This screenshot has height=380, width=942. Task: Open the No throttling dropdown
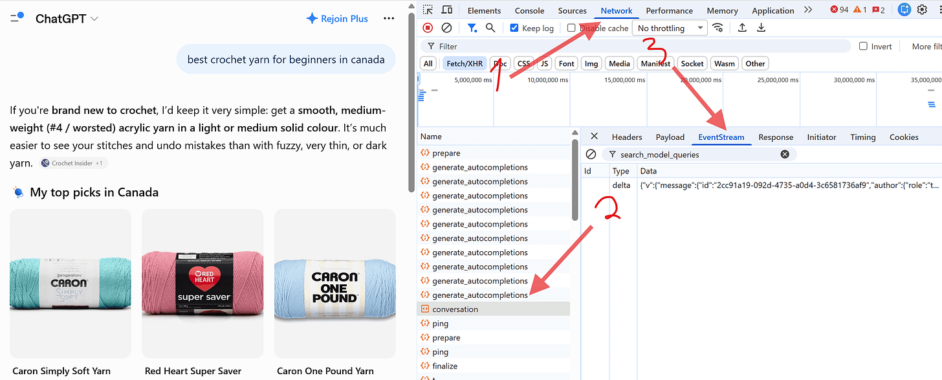[669, 28]
